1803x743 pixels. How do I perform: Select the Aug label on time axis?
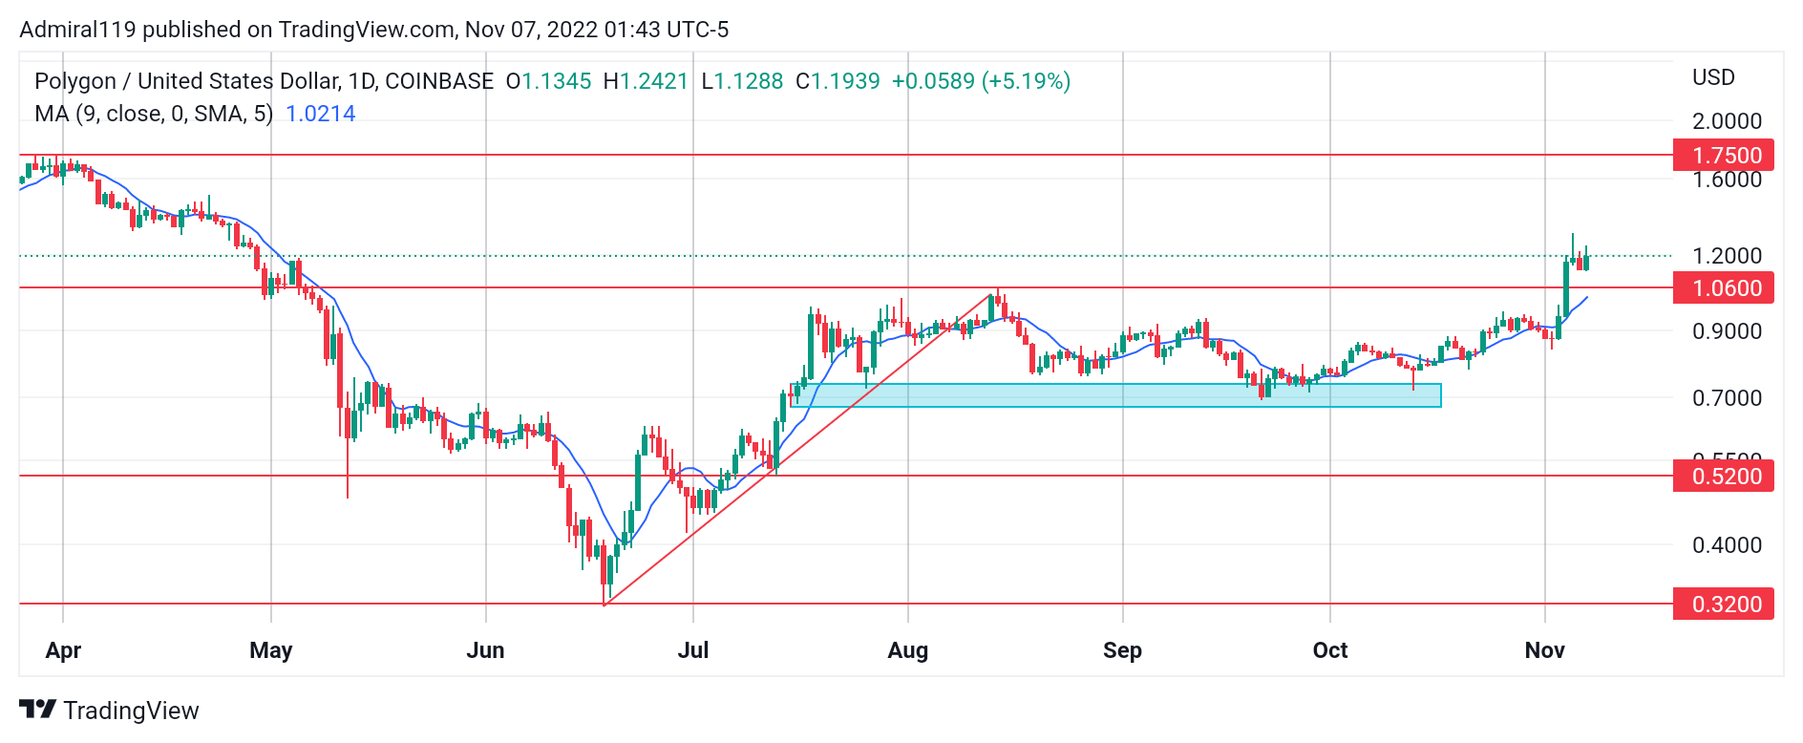[x=907, y=650]
